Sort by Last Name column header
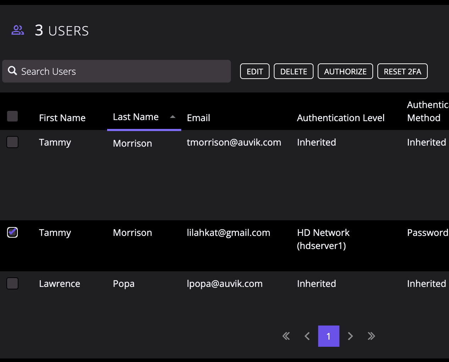Image resolution: width=449 pixels, height=362 pixels. coord(136,117)
